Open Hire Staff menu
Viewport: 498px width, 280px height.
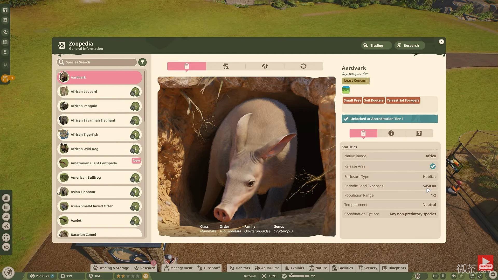click(209, 268)
